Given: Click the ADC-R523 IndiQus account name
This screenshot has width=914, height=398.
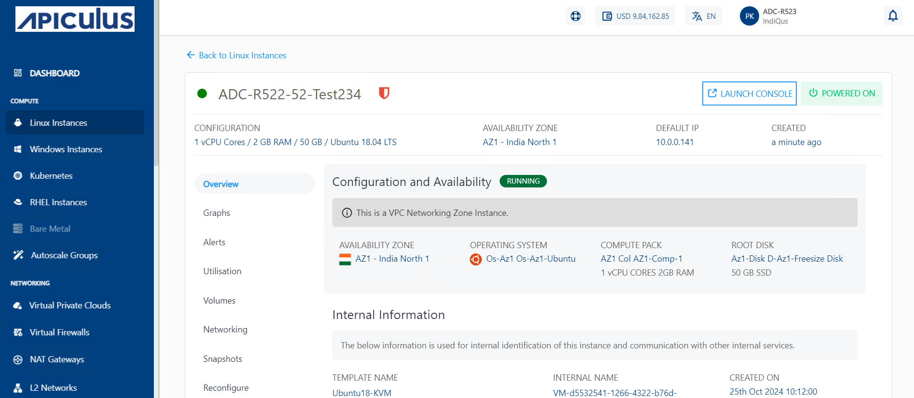Looking at the screenshot, I should coord(779,16).
